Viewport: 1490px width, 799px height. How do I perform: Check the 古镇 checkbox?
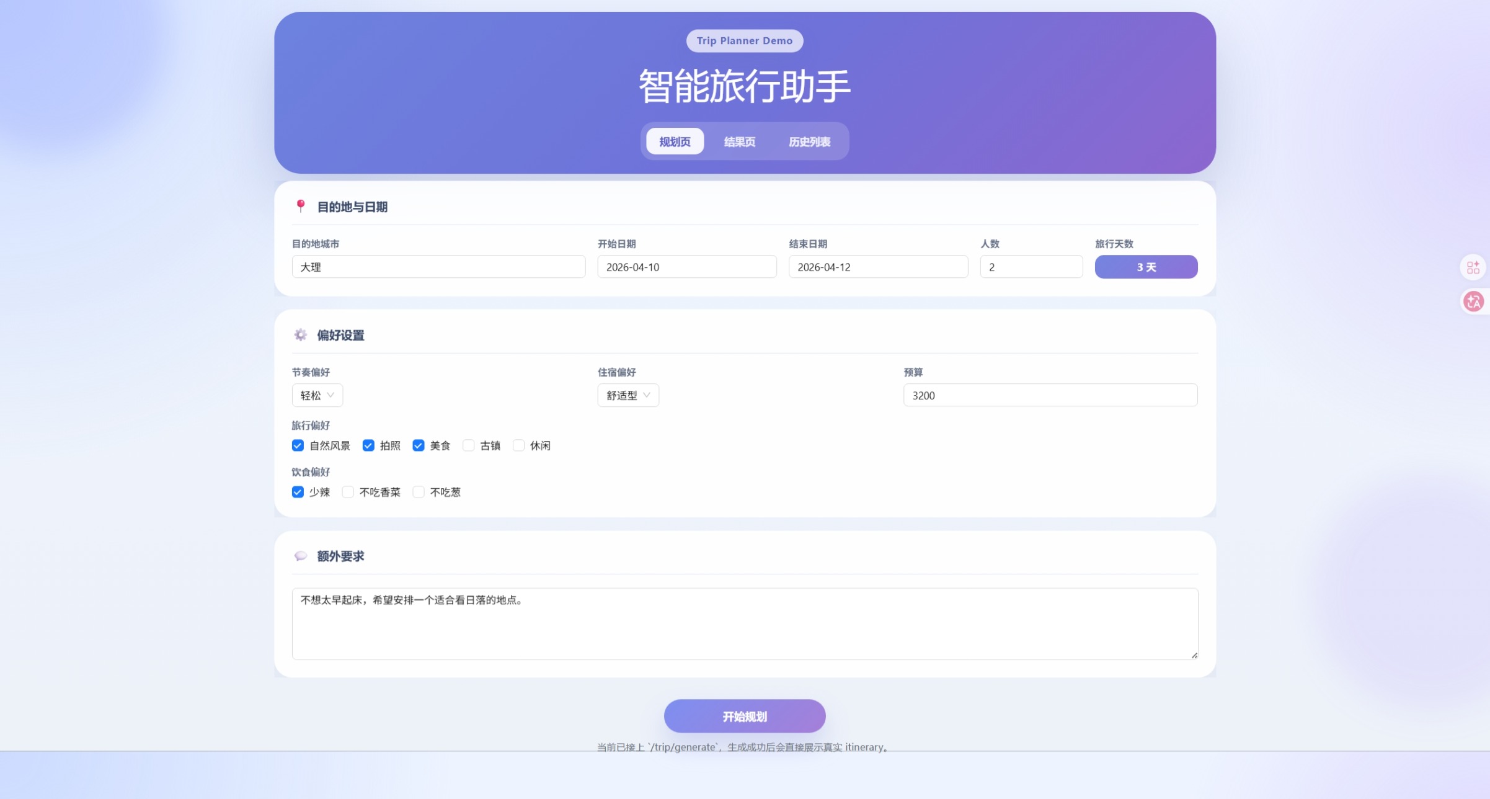(x=469, y=445)
